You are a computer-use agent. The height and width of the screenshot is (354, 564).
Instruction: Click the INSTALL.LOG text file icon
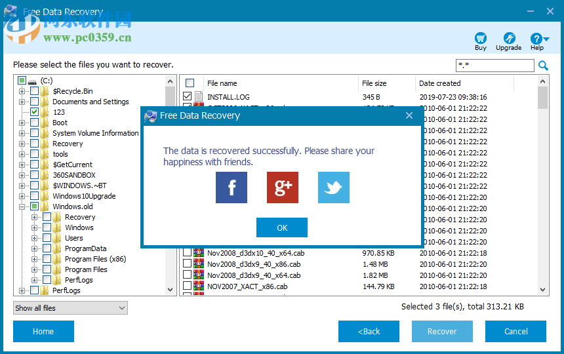[199, 96]
